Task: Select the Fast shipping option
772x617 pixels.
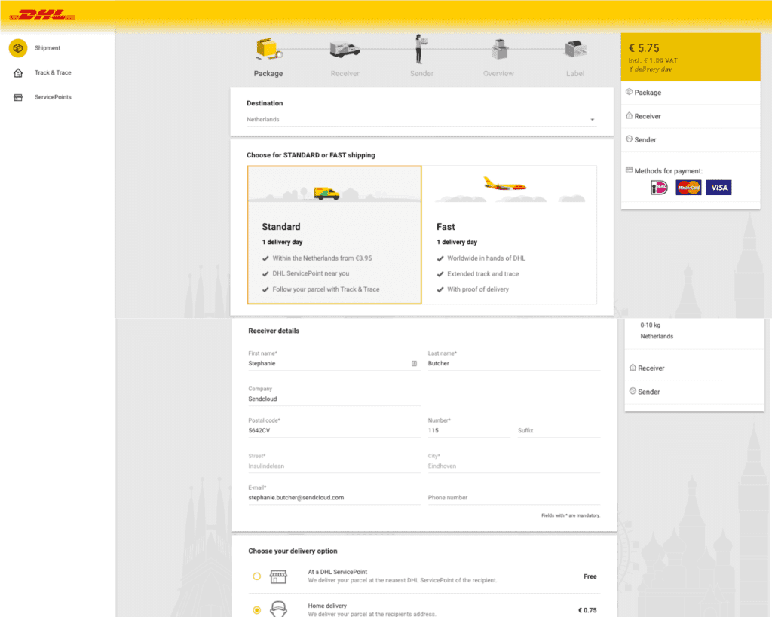Action: pyautogui.click(x=510, y=234)
